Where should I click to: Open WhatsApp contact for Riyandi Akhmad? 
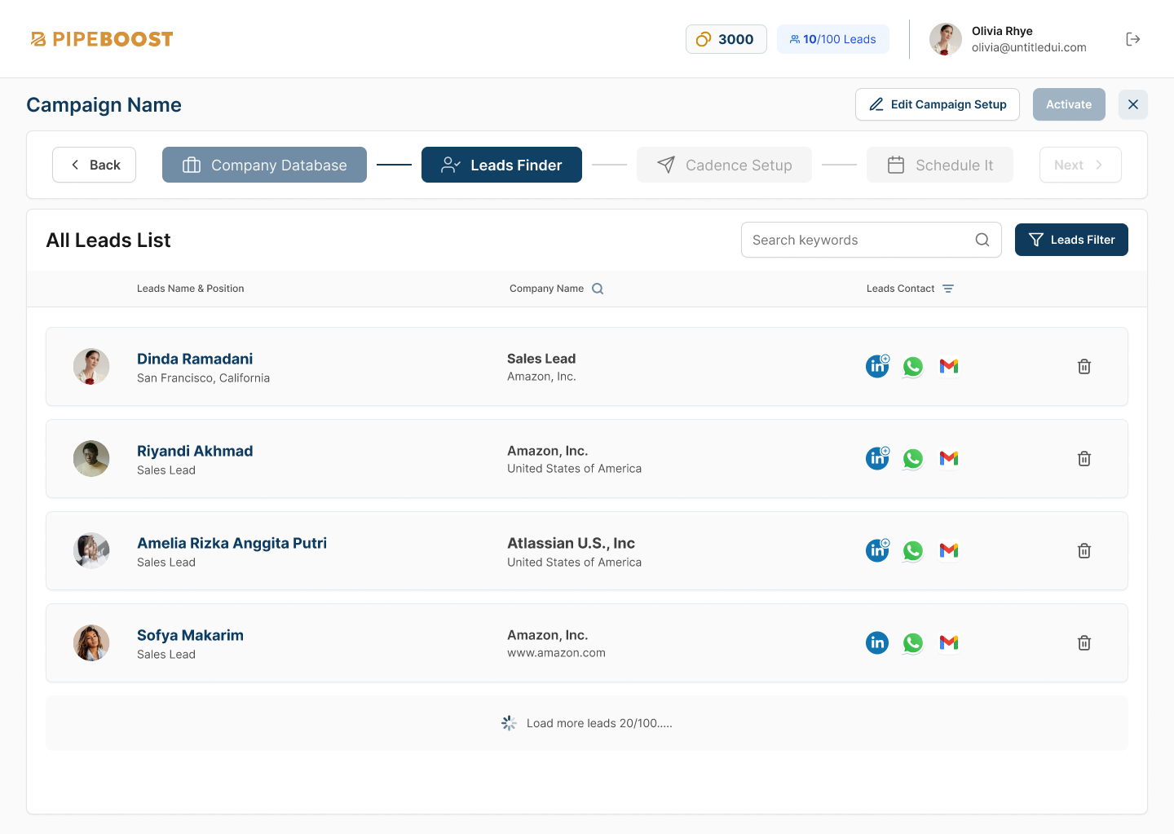pos(913,459)
